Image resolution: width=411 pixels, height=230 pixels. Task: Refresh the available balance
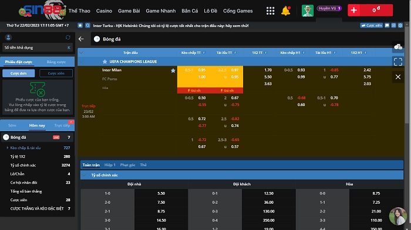pyautogui.click(x=68, y=37)
